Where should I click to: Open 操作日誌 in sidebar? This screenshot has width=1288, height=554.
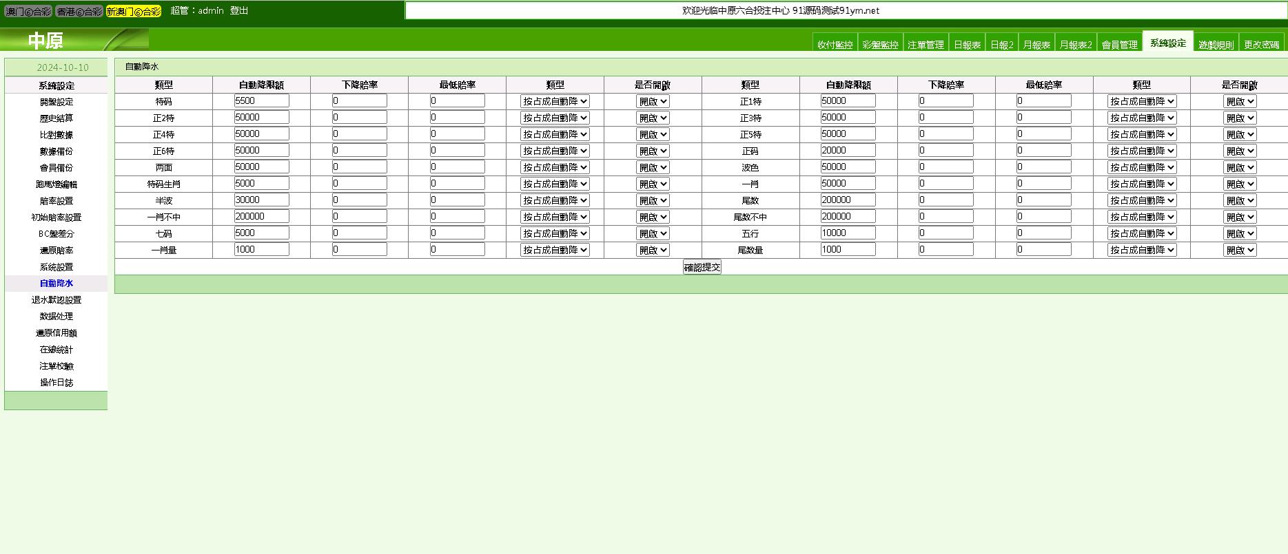[x=56, y=383]
